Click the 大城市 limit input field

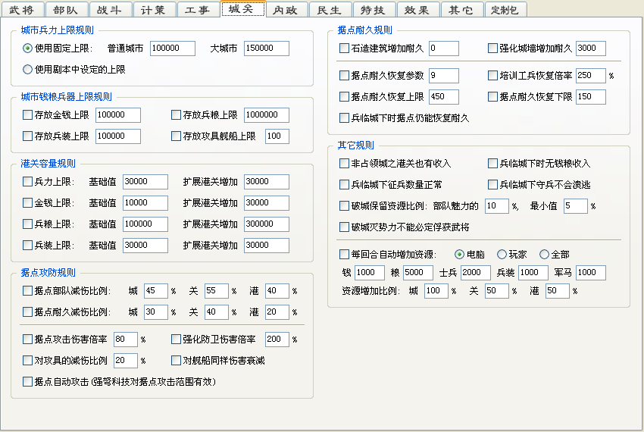266,49
